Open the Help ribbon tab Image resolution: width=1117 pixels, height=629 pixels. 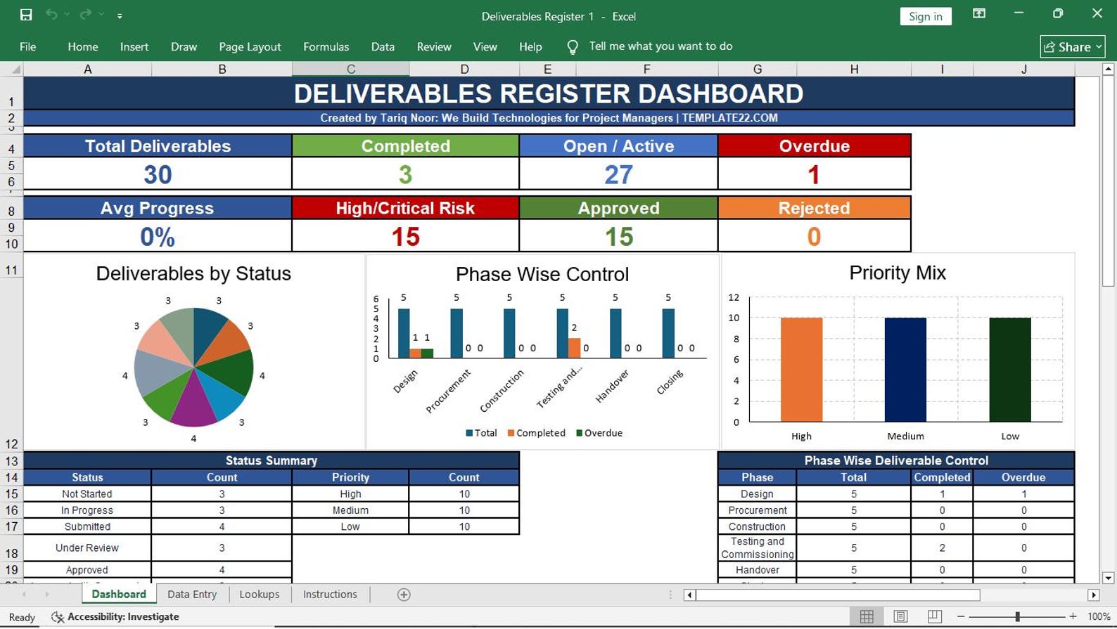pyautogui.click(x=530, y=46)
